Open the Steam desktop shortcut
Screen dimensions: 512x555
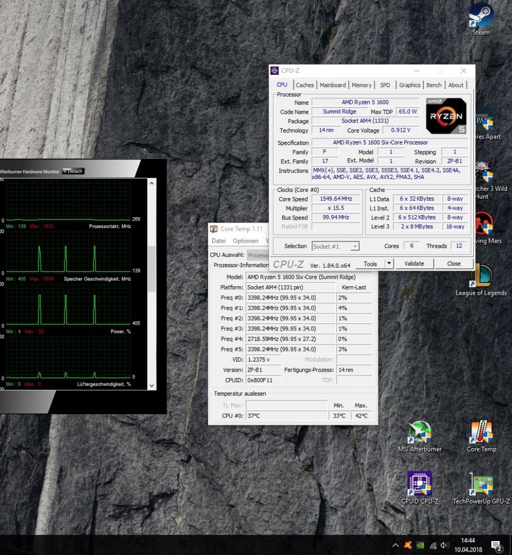tap(481, 19)
